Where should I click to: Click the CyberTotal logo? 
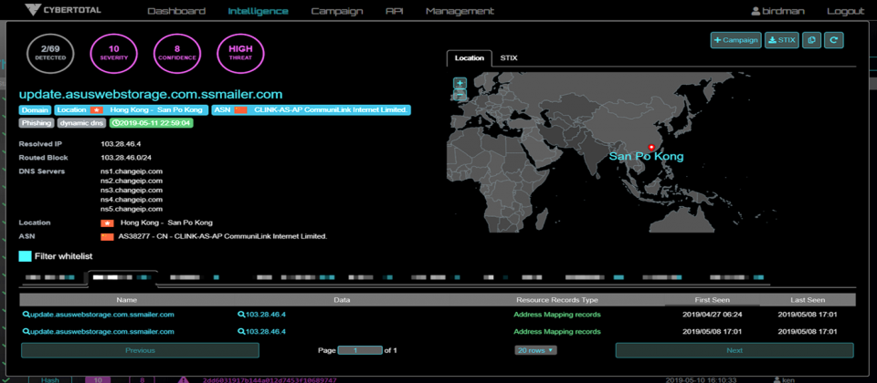64,12
